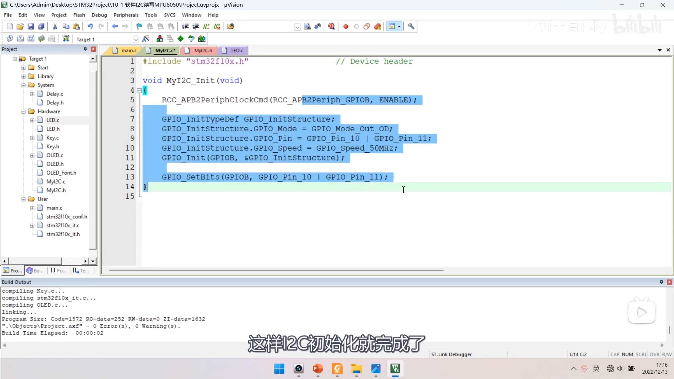Toggle the Build Output panel pin
The width and height of the screenshot is (674, 379).
[661, 282]
